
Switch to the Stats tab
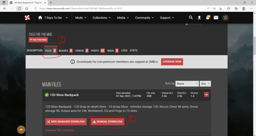133,50
